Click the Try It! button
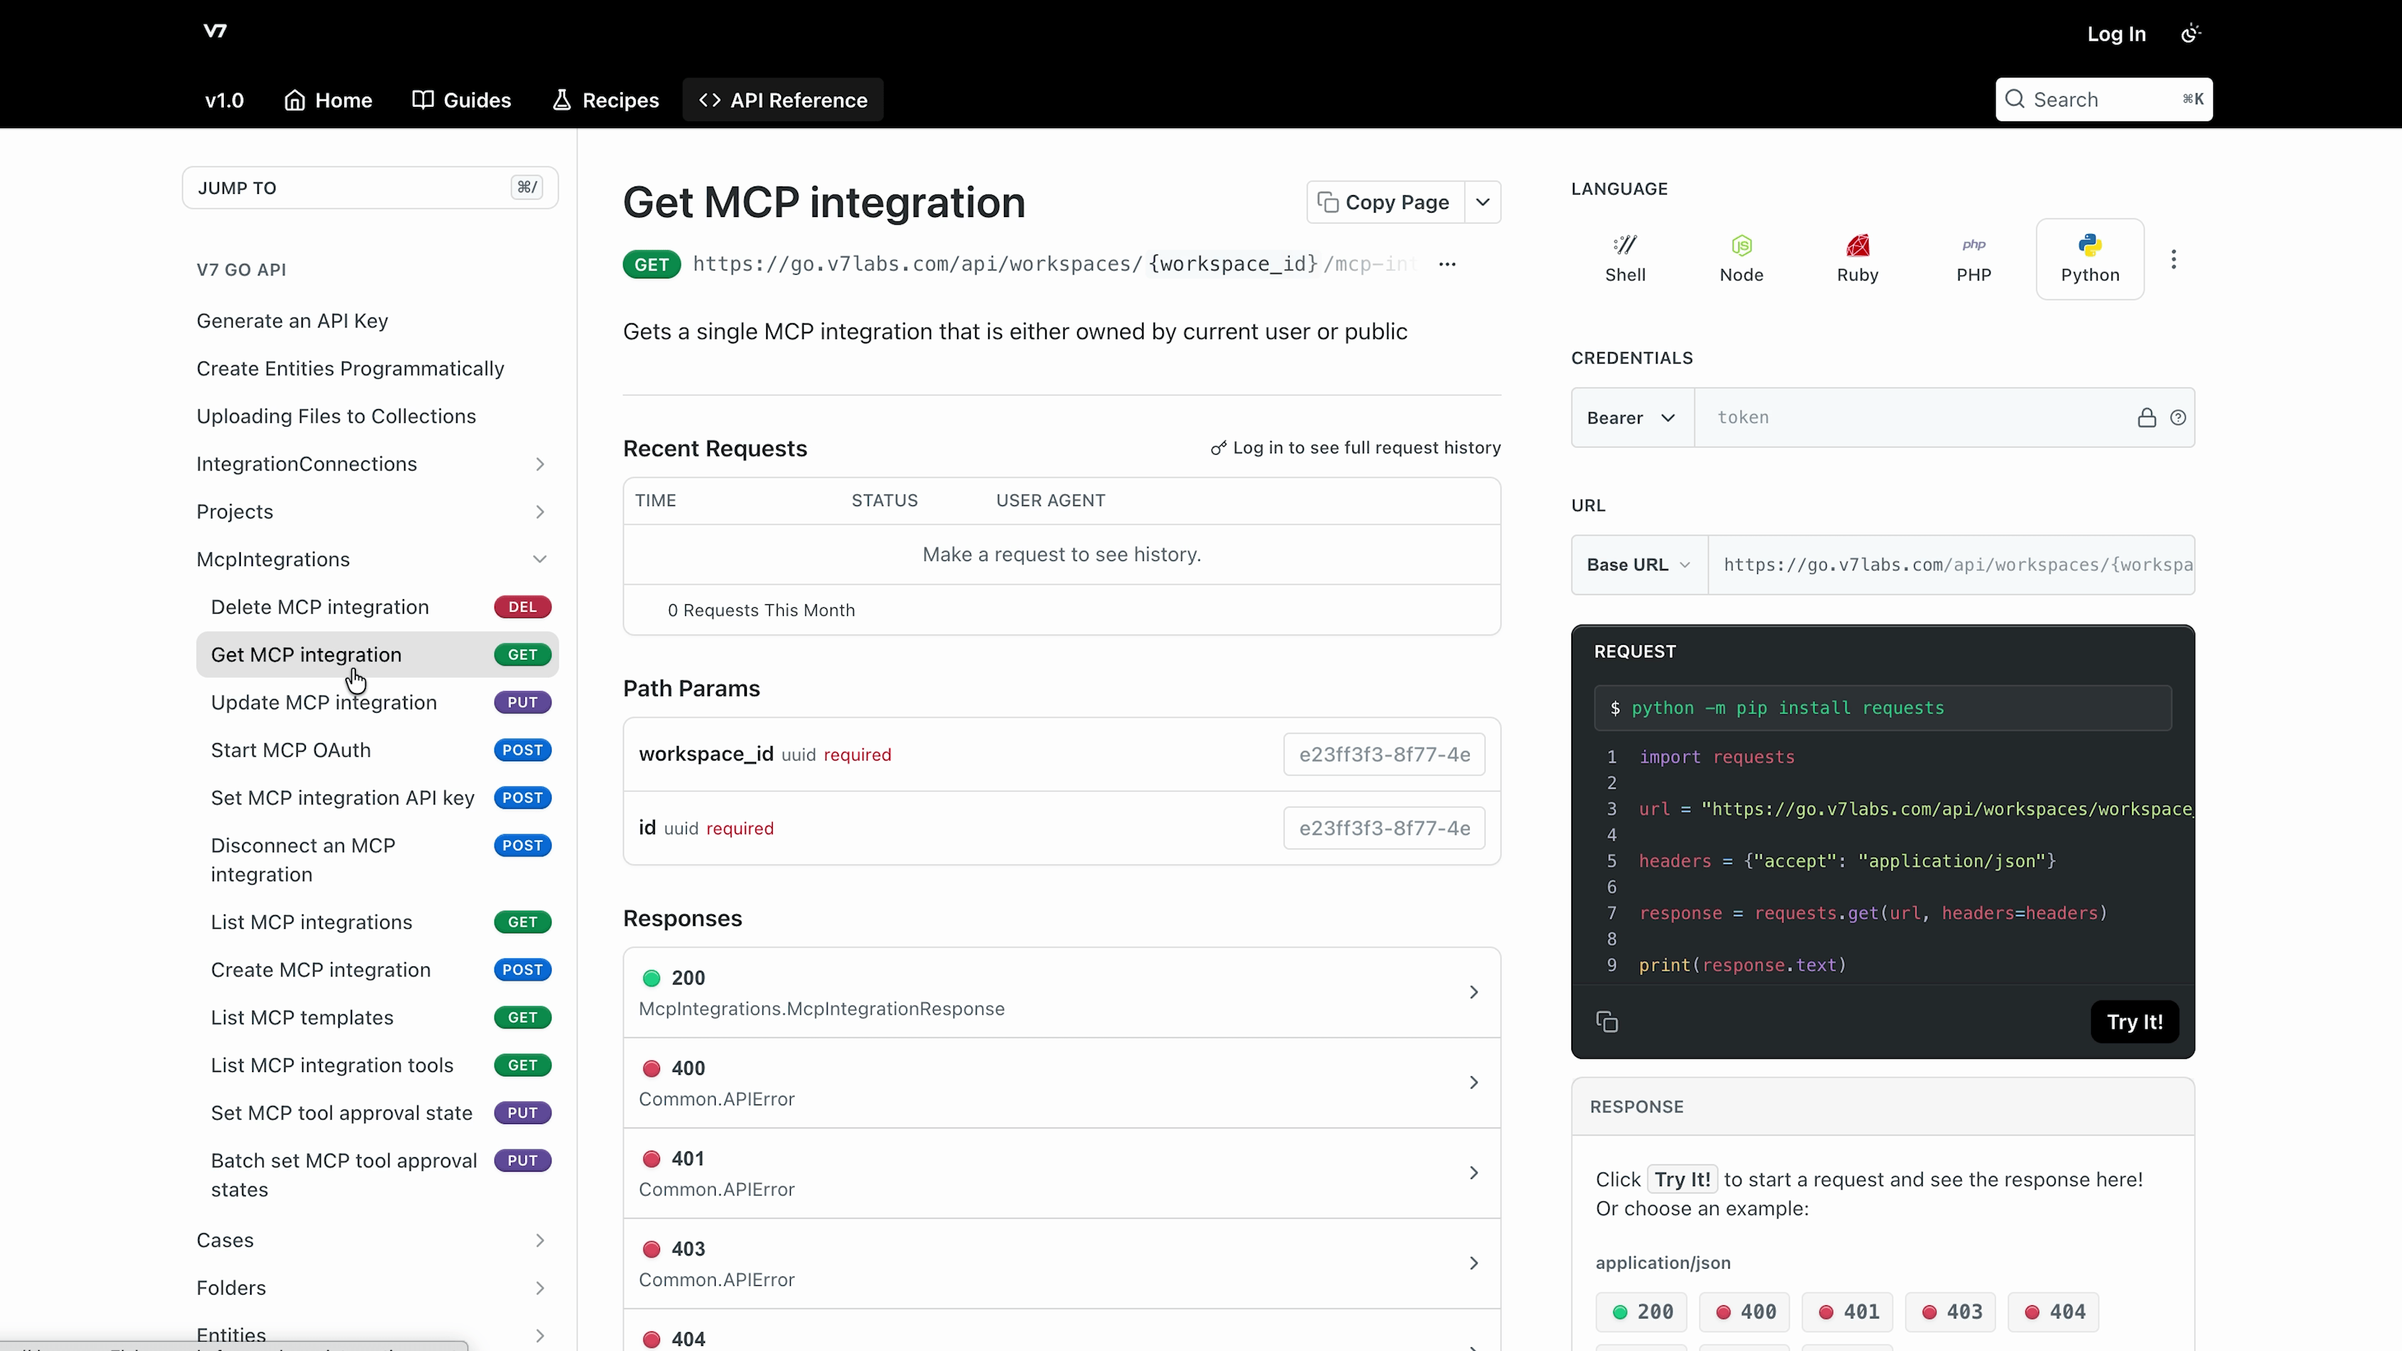The width and height of the screenshot is (2402, 1351). pos(2134,1022)
